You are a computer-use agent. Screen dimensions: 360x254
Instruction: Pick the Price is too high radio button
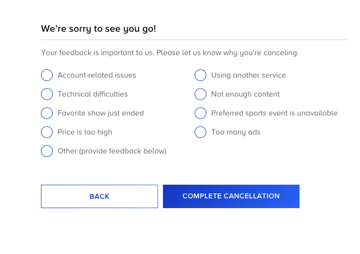point(47,132)
